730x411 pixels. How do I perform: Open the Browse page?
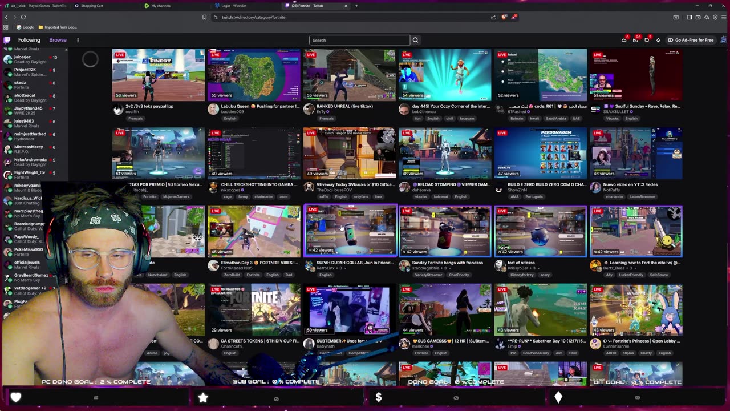click(x=58, y=40)
